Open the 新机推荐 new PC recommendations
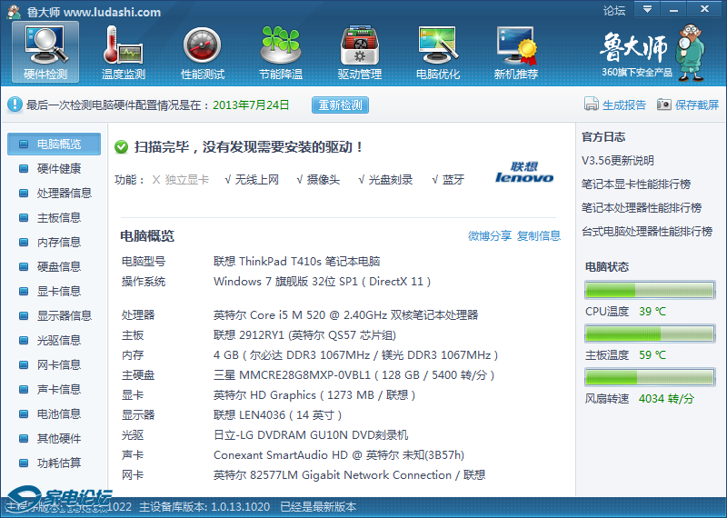The height and width of the screenshot is (518, 727). (515, 52)
